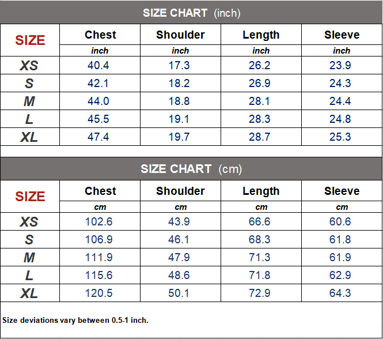Select the XL row label in cm chart
The height and width of the screenshot is (339, 383).
(29, 293)
